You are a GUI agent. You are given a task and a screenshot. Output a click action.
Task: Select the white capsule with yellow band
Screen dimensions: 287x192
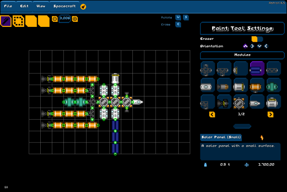point(241,85)
